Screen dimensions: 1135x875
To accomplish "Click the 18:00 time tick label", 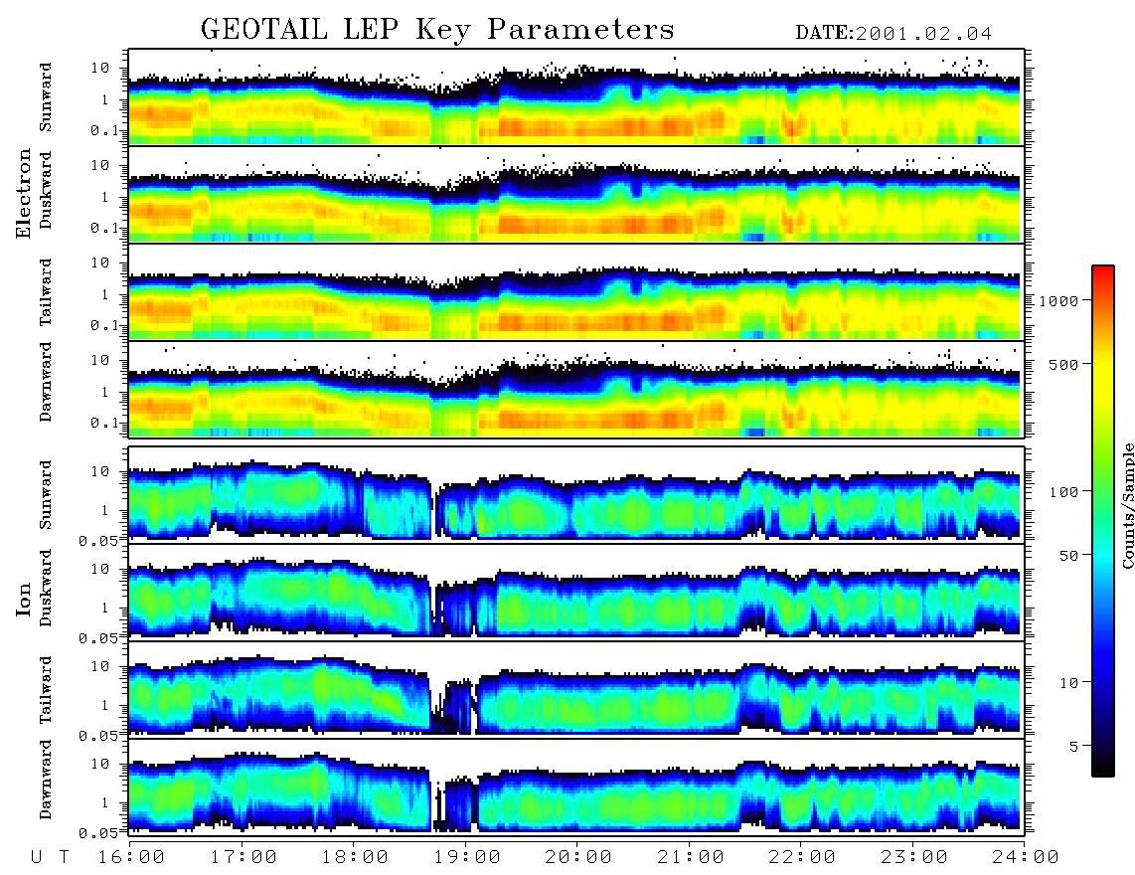I will click(x=355, y=857).
